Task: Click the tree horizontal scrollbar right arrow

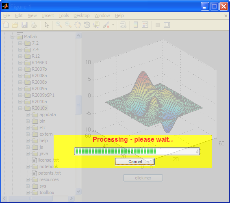Action: [x=72, y=198]
